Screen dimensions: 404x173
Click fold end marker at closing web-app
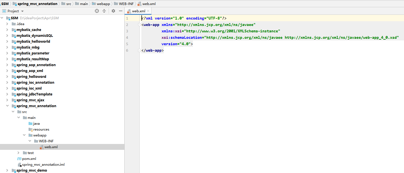(x=139, y=50)
